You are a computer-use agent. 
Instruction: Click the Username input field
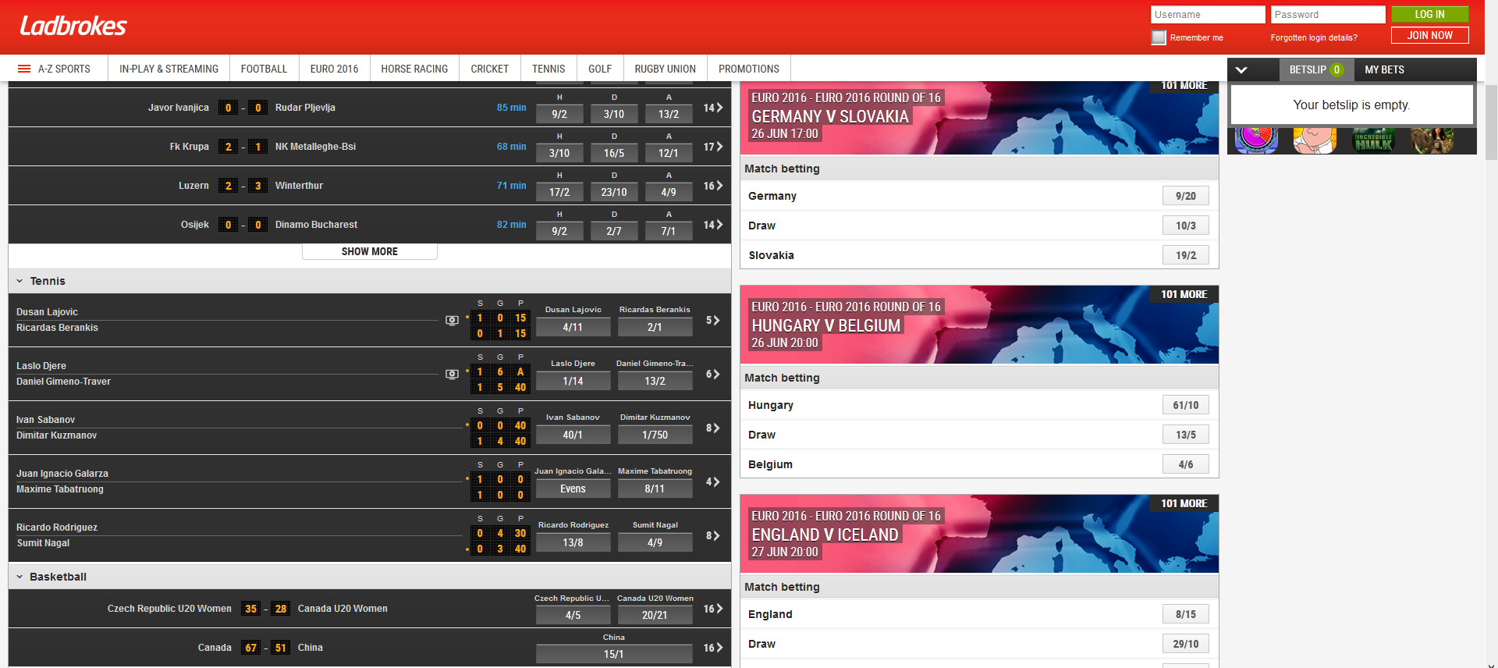[1207, 15]
